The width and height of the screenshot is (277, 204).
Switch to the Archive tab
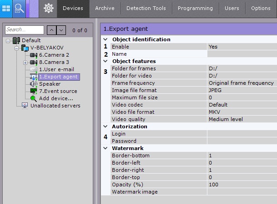(x=106, y=8)
